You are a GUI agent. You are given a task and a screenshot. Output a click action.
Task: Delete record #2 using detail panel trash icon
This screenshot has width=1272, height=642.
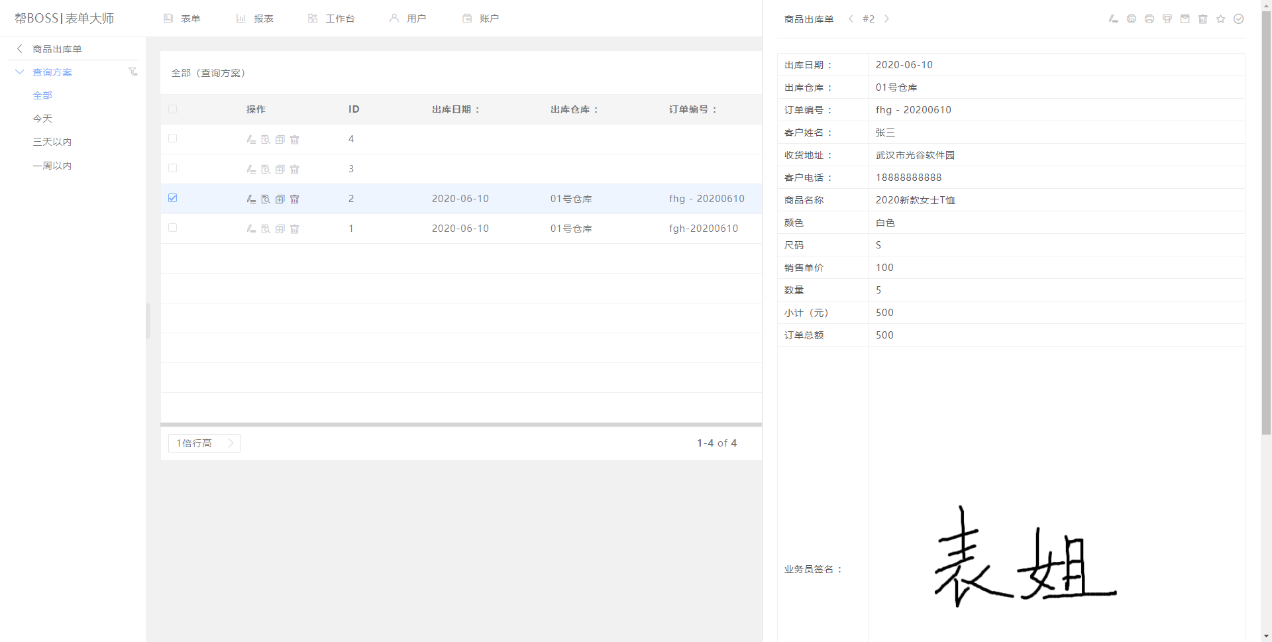pyautogui.click(x=1203, y=19)
